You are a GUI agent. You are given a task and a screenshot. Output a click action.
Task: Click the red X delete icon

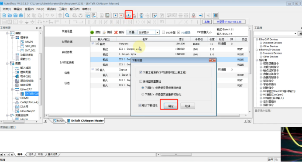(116, 32)
